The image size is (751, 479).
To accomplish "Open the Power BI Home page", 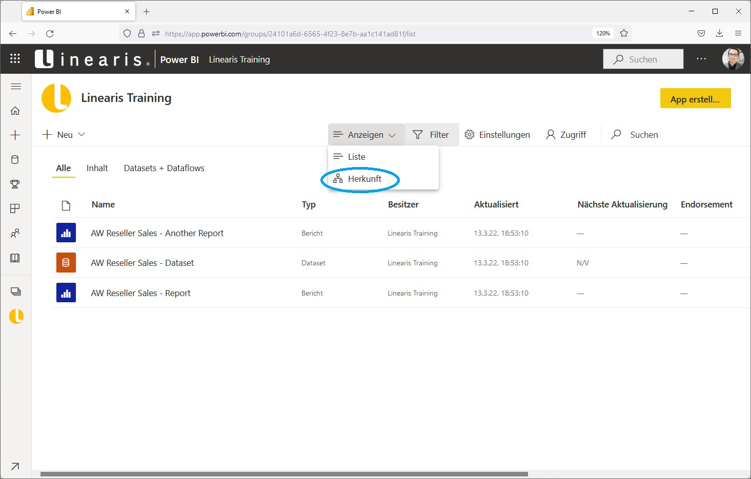I will [x=15, y=111].
